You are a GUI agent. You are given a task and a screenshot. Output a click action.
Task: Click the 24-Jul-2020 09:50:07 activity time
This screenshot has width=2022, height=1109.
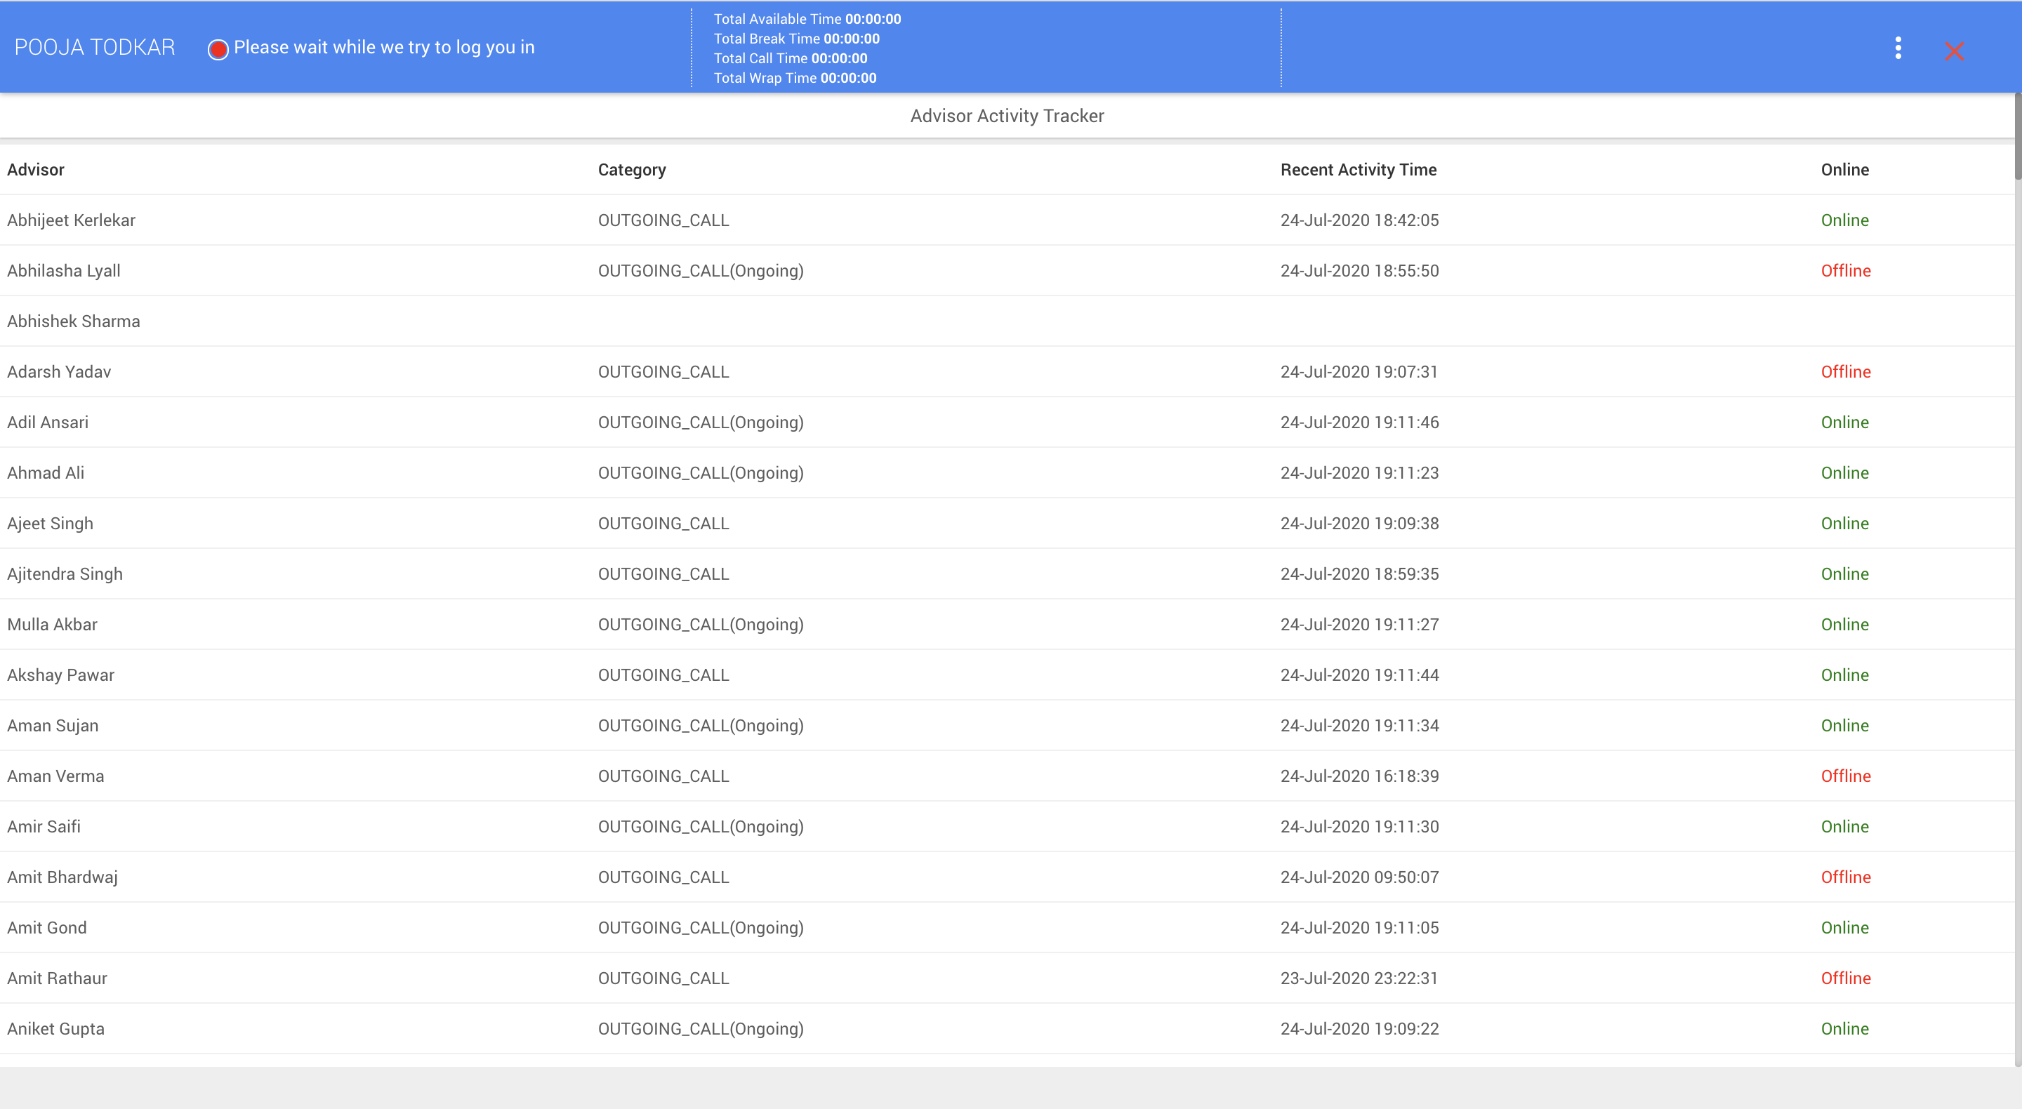point(1359,877)
